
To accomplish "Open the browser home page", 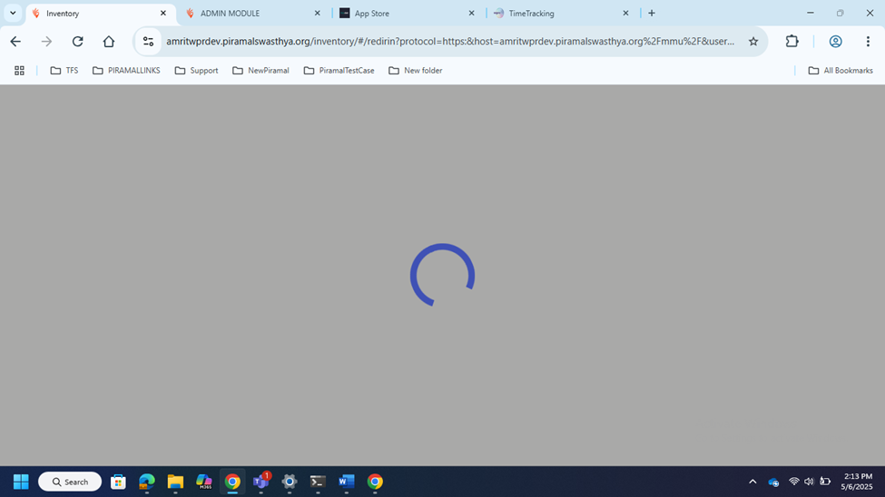I will coord(109,41).
